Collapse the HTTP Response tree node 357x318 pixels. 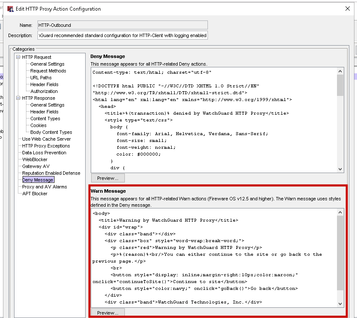pos(18,98)
